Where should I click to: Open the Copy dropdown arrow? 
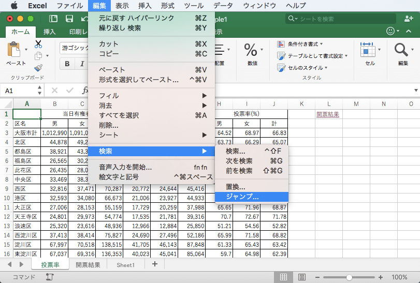click(48, 56)
